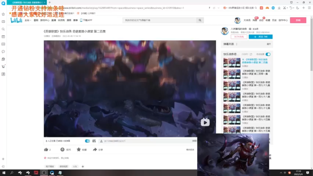The image size is (313, 176).
Task: Give a coin with the 投币 icon
Action: coord(62,149)
